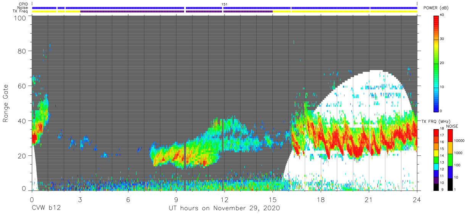Click the 1000 label on NOISE scale
This screenshot has width=469, height=216.
pyautogui.click(x=459, y=153)
